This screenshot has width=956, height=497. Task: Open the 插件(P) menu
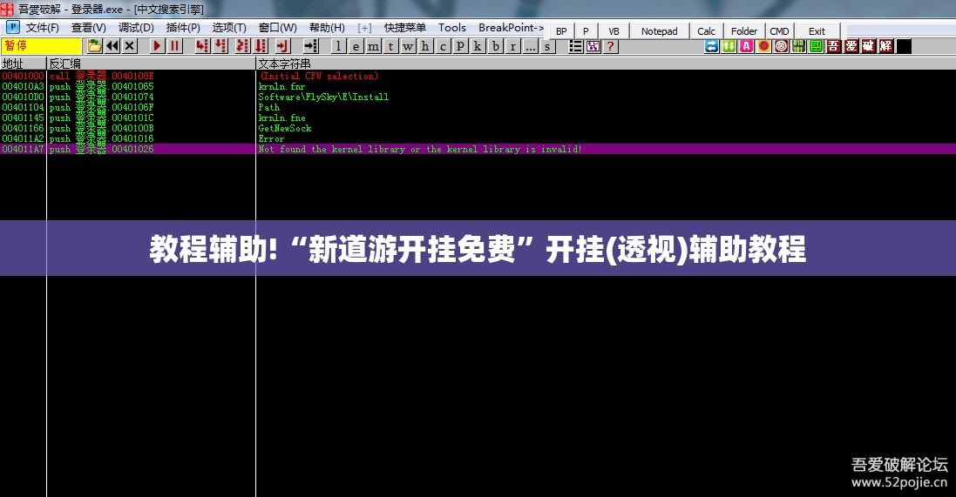tap(183, 28)
